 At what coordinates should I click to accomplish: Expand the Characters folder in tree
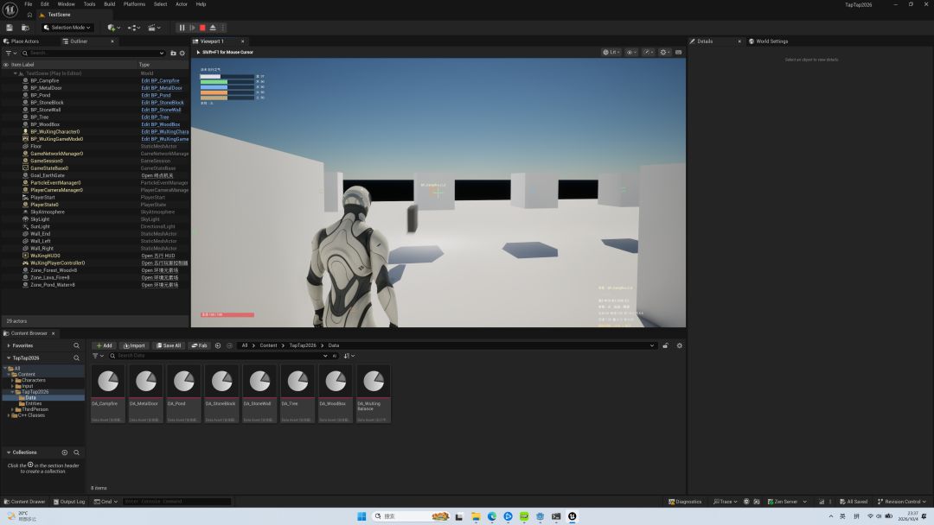[12, 380]
